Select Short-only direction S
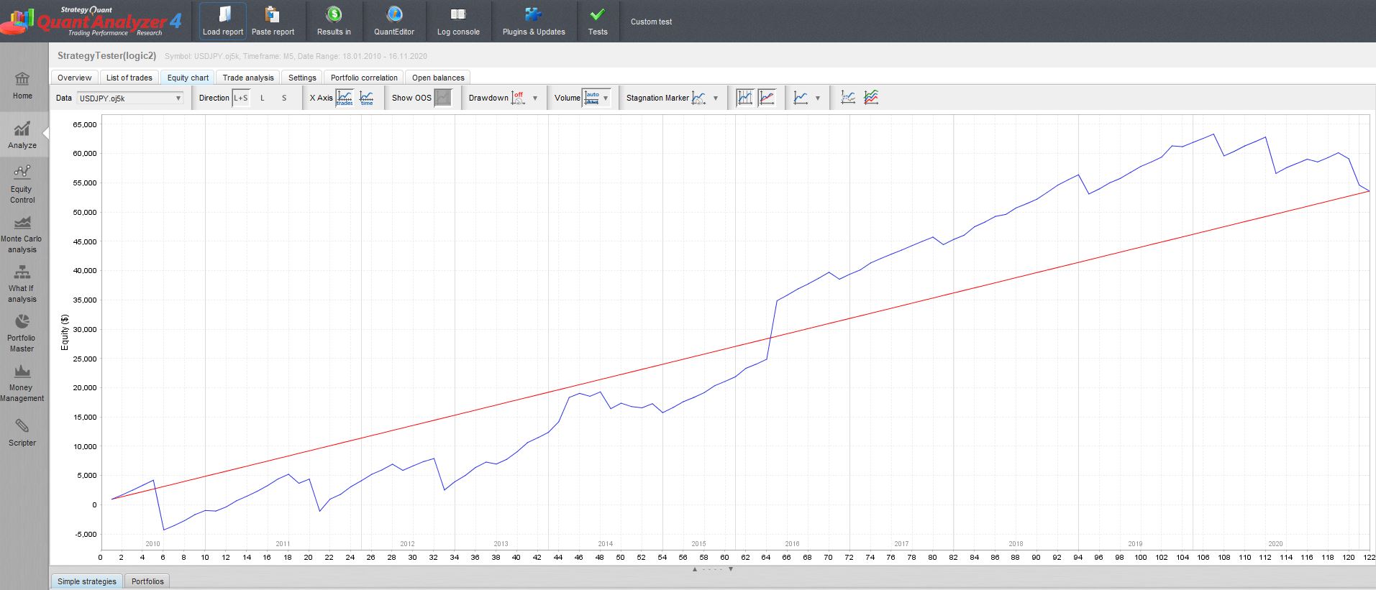Screen dimensions: 1376x590 [284, 98]
